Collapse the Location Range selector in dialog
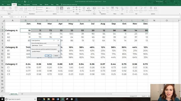This screenshot has width=181, height=101. pyautogui.click(x=59, y=51)
